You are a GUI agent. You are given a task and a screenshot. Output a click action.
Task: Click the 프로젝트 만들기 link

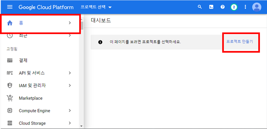[x=240, y=42]
